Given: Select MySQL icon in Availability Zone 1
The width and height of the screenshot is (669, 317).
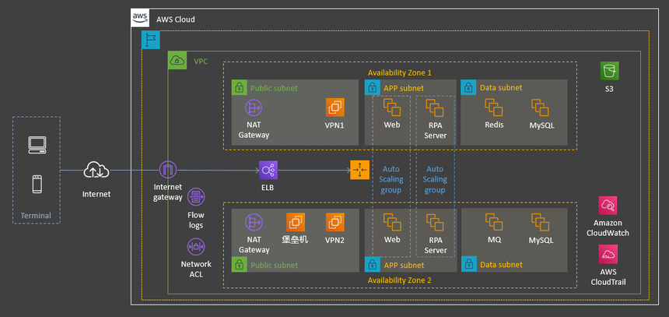Looking at the screenshot, I should (540, 107).
